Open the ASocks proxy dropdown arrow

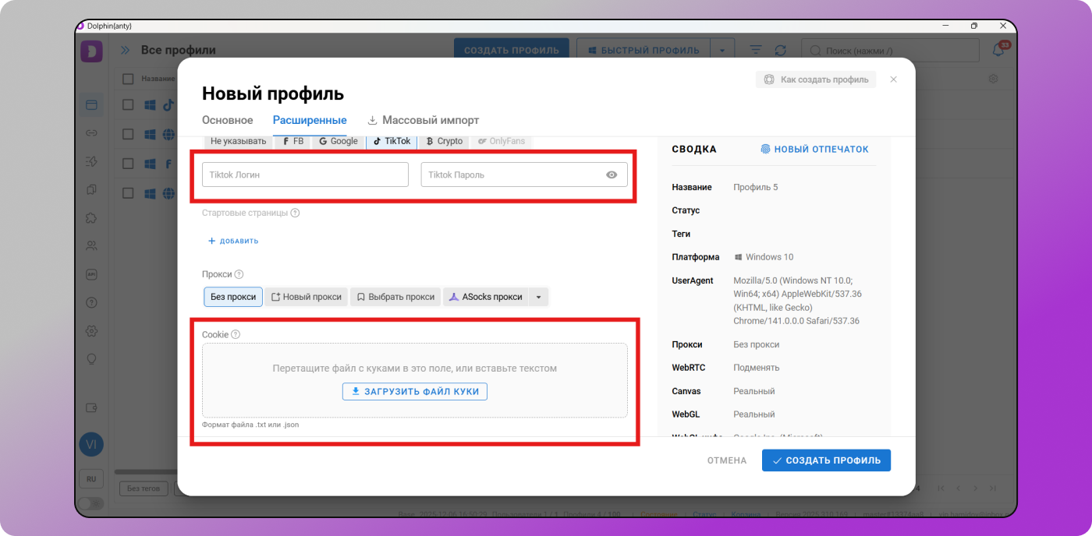537,297
